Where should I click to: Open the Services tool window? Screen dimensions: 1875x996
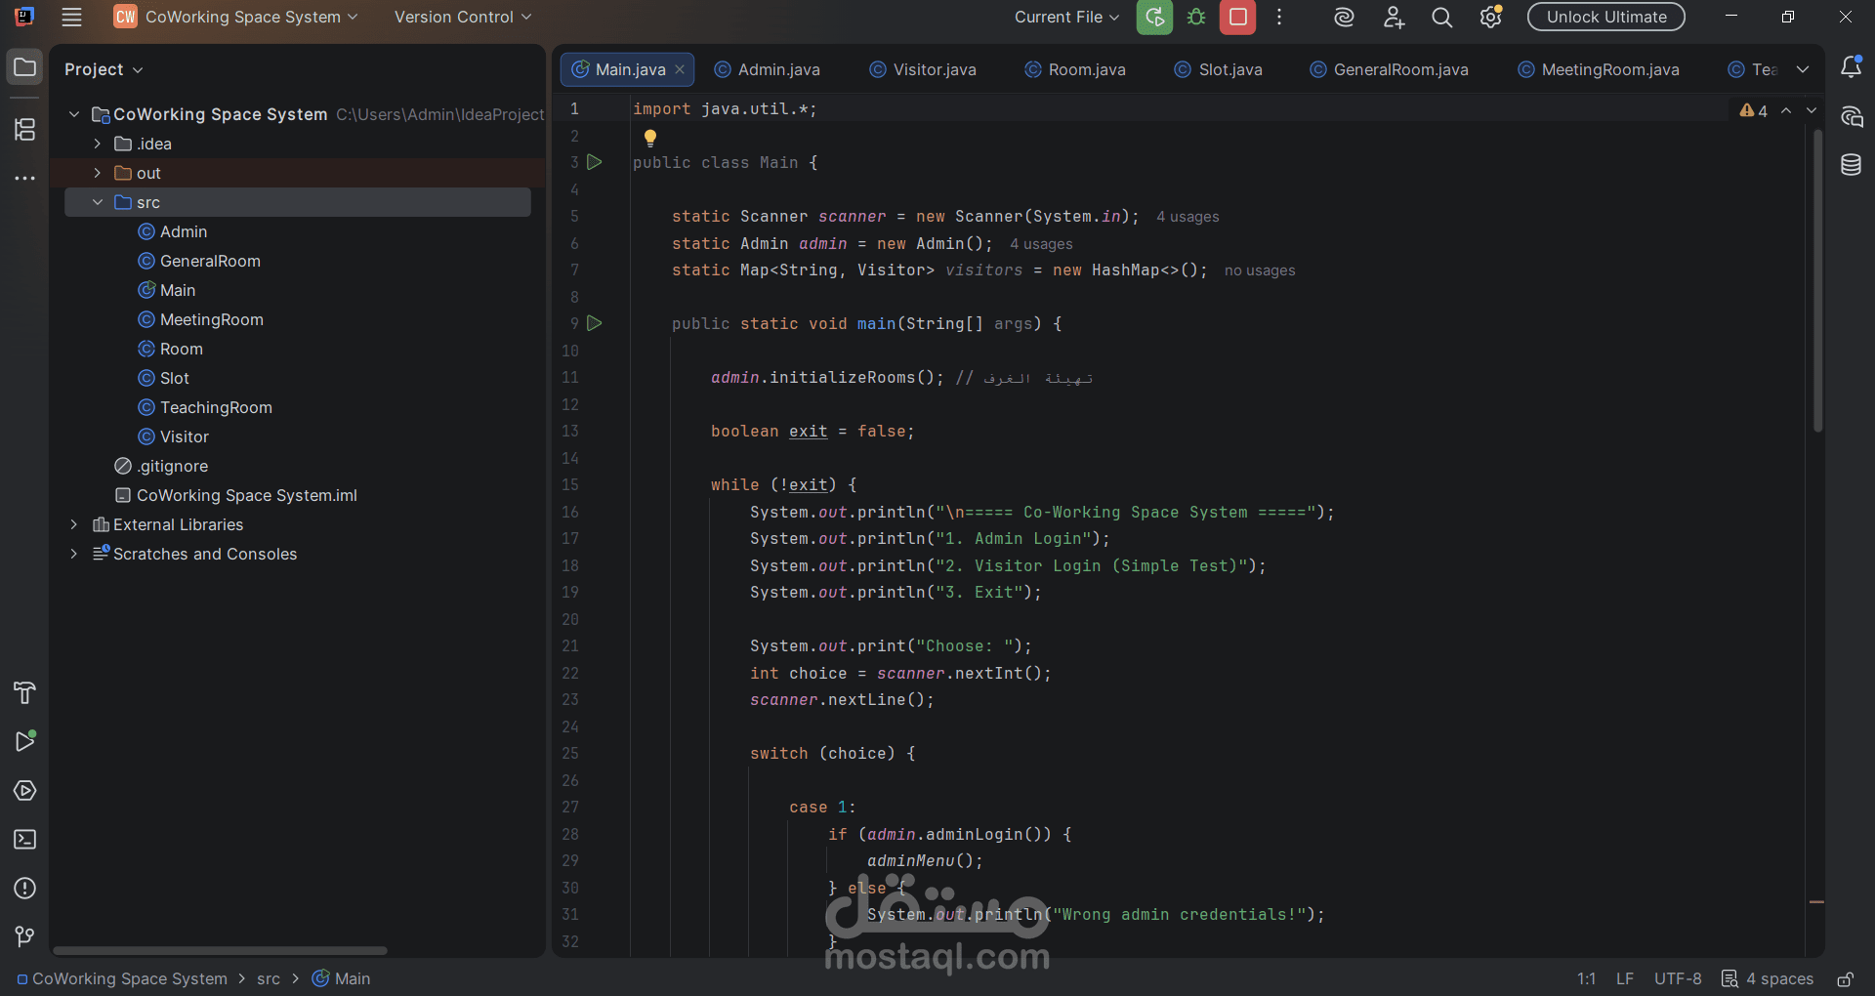(x=25, y=790)
